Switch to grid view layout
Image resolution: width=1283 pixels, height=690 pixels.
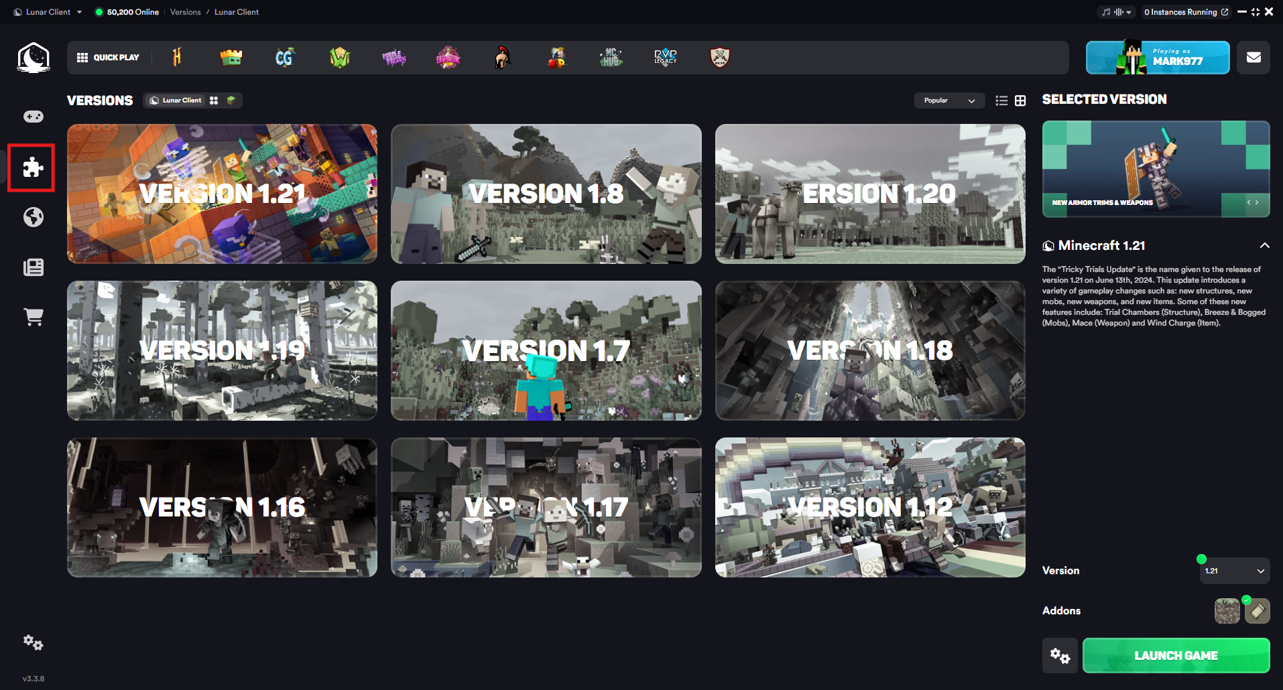(1020, 100)
